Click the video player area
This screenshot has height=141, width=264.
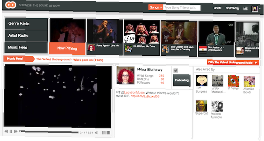[x=57, y=96]
